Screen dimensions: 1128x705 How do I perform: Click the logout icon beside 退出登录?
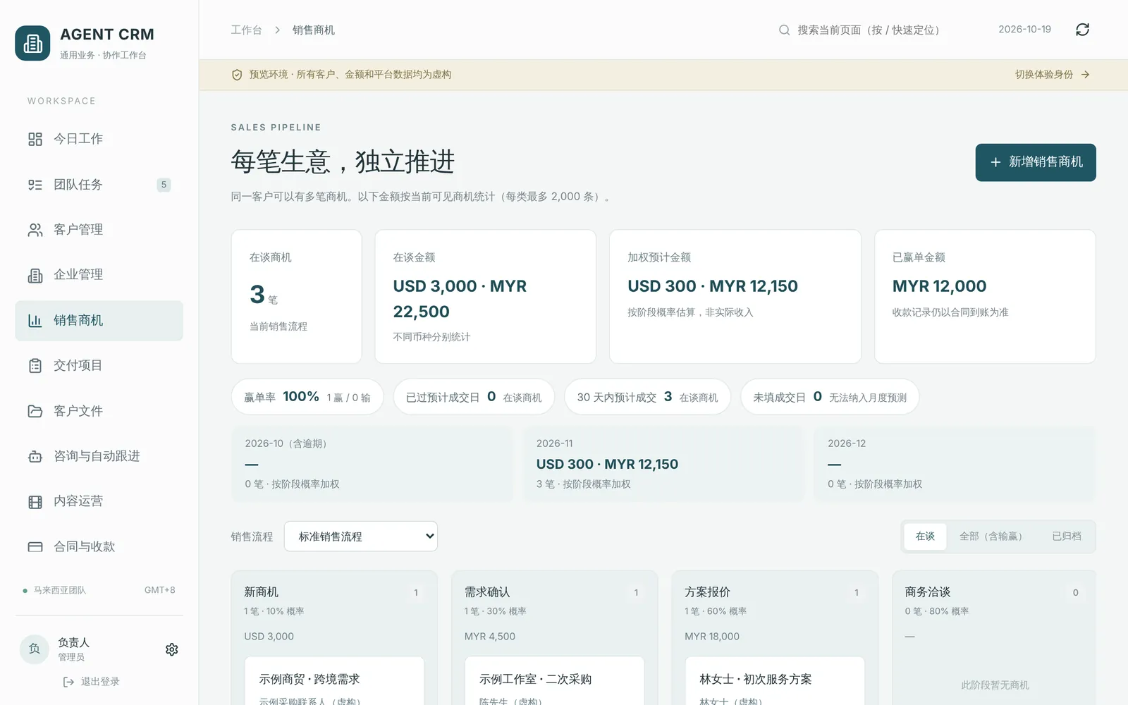click(68, 682)
